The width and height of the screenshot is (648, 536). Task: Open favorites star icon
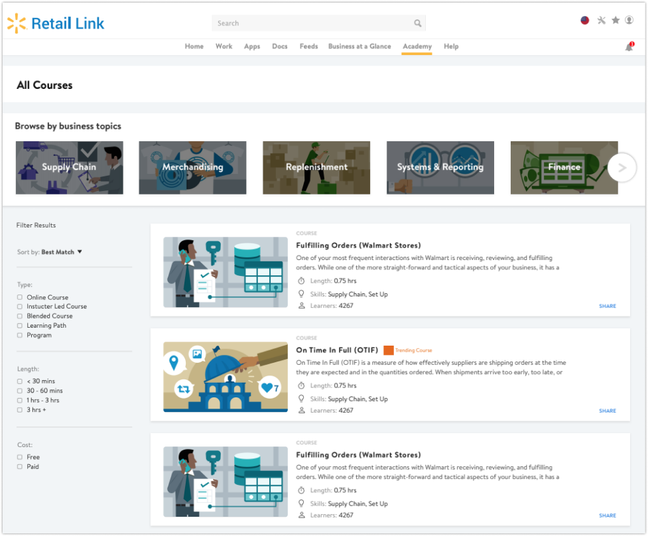point(616,21)
